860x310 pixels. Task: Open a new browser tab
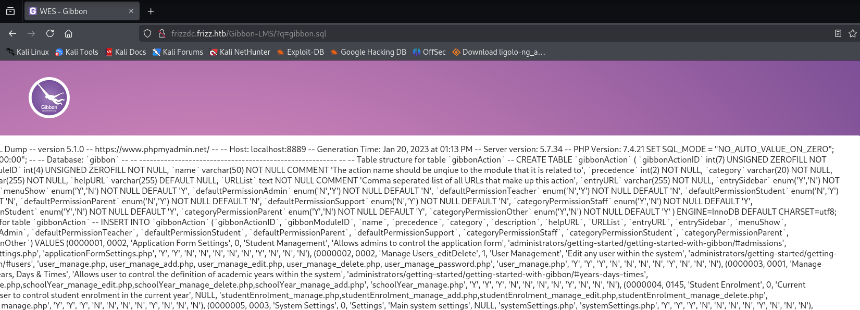point(151,11)
